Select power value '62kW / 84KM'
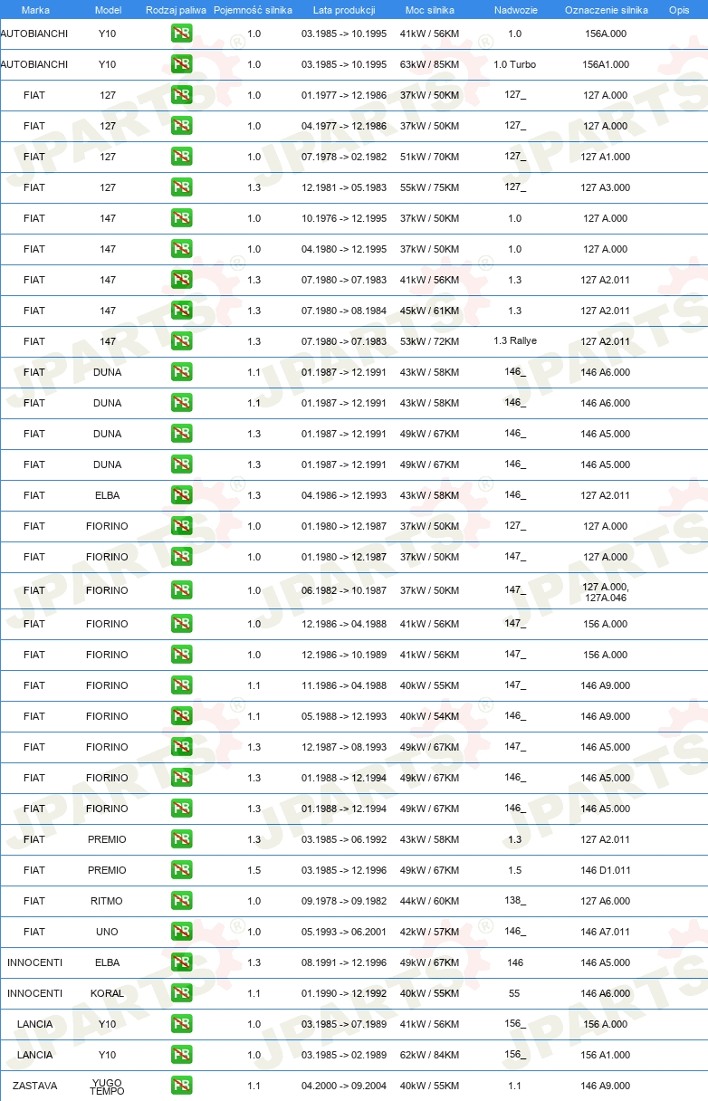The width and height of the screenshot is (708, 1101). (430, 1055)
